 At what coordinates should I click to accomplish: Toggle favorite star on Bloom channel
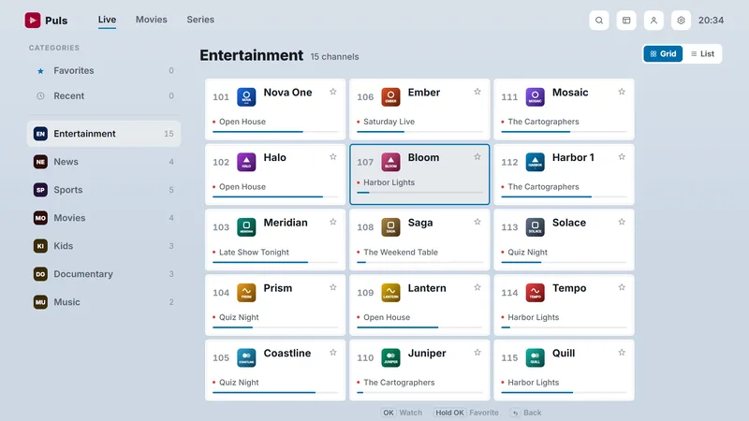477,156
